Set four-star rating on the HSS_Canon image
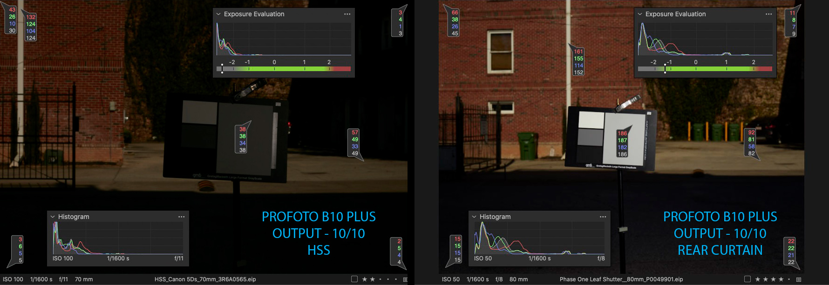Screen dimensions: 829x285 388,279
